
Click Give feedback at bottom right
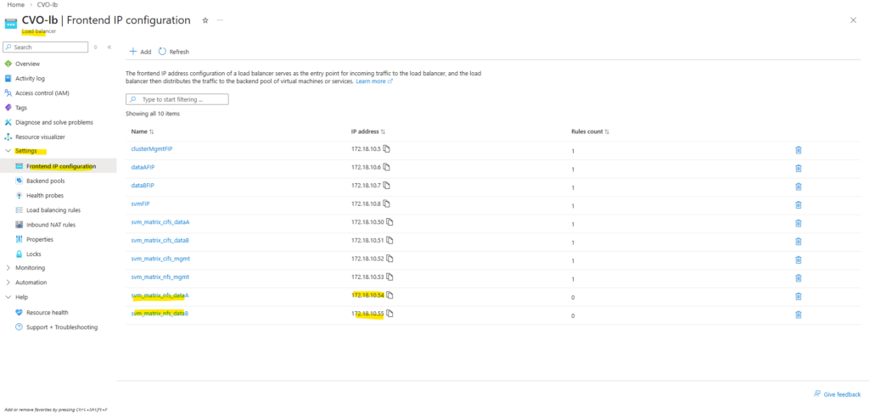838,394
